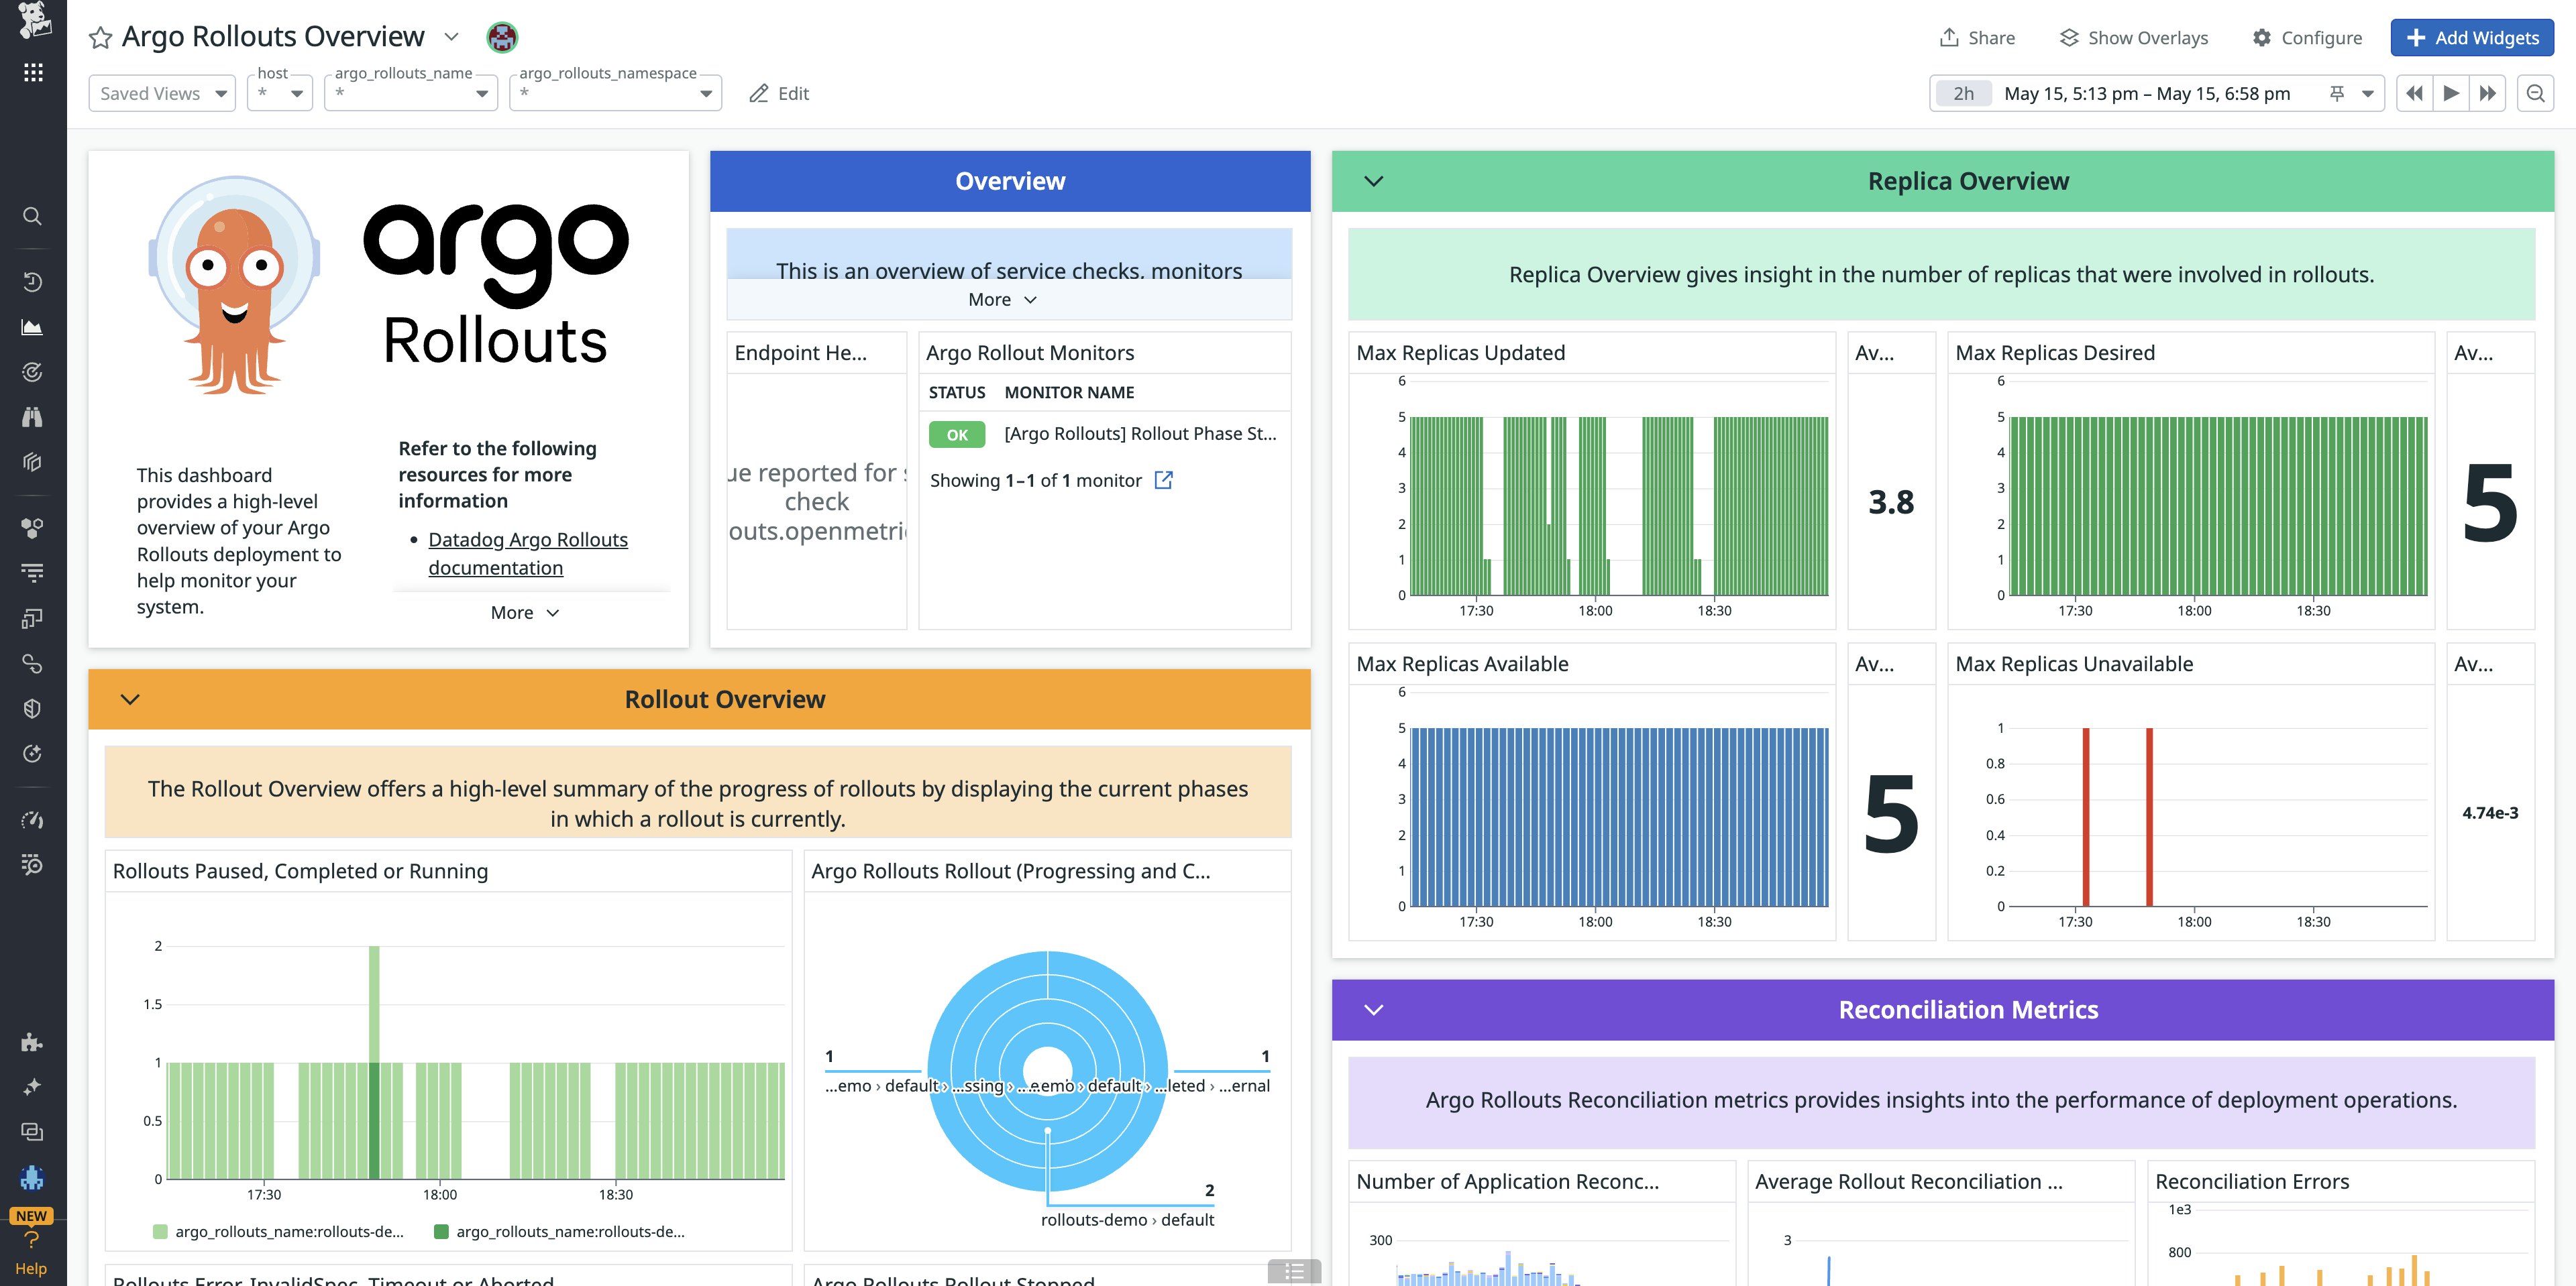2576x1286 pixels.
Task: Open the binoculars icon in sidebar
Action: pos(32,416)
